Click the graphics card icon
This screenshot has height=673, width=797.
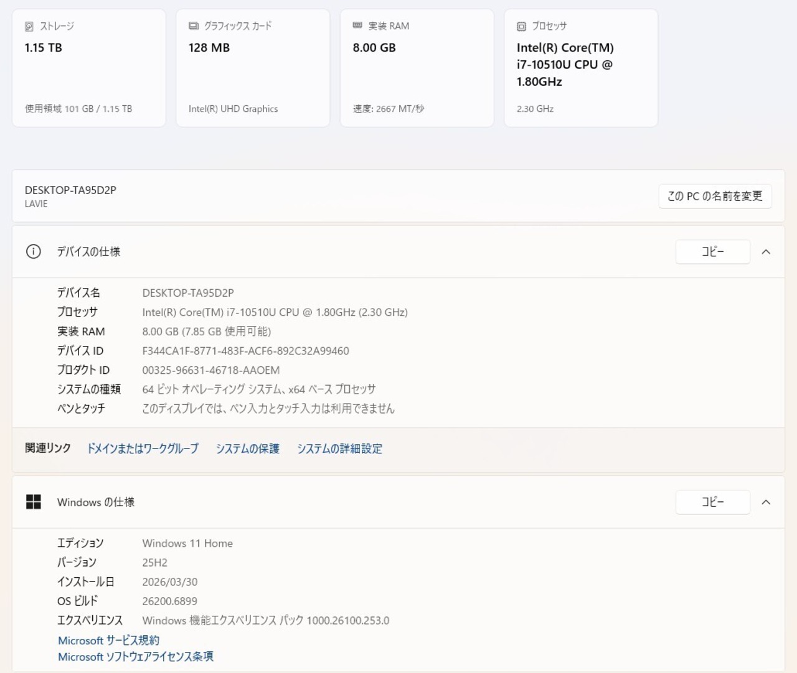pyautogui.click(x=194, y=26)
